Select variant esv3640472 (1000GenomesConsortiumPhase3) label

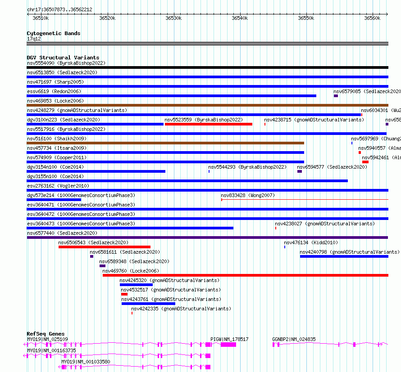pos(81,214)
